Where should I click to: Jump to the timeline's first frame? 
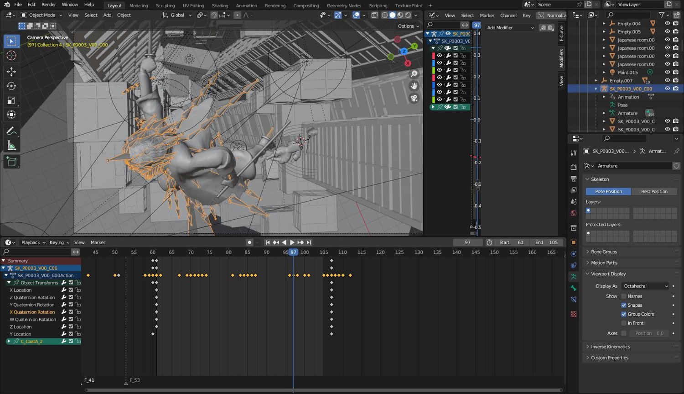point(268,242)
